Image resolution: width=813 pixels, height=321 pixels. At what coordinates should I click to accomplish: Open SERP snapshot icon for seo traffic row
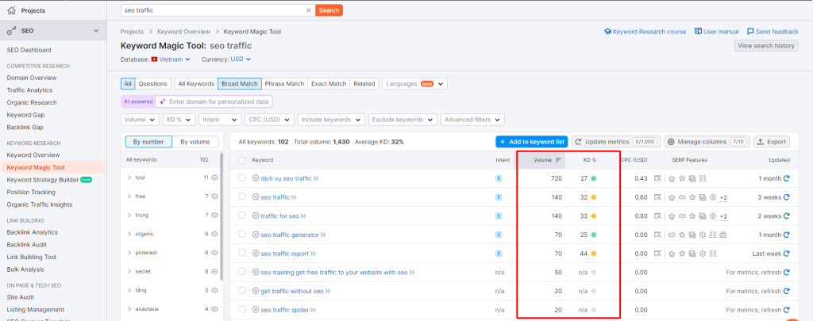[x=657, y=197]
